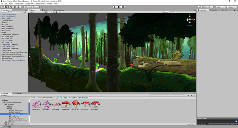Start the game with the Play button
This screenshot has height=128, width=238.
point(115,7)
